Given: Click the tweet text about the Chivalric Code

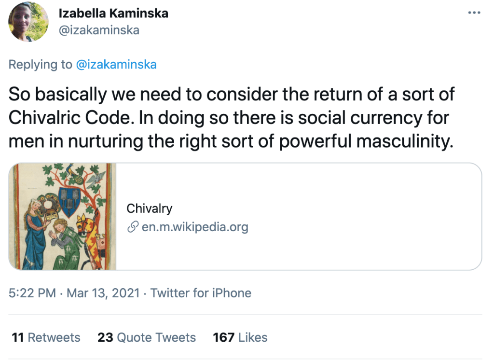Looking at the screenshot, I should [232, 118].
